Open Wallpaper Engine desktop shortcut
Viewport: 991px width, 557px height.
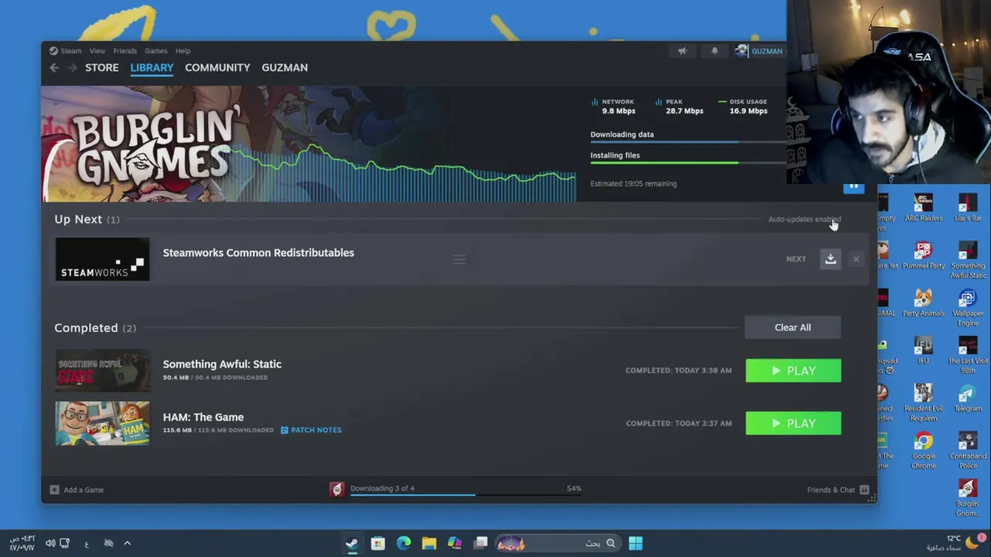[968, 307]
